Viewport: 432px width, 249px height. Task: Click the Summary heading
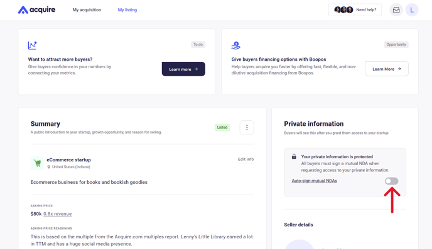point(45,124)
